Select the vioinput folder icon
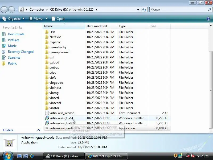 pos(47,88)
